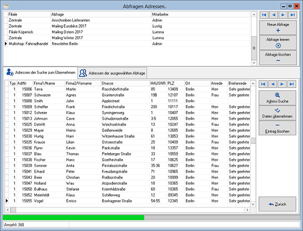The image size is (303, 231).
Task: Click first name cell Stefanie
Action: (x=83, y=189)
